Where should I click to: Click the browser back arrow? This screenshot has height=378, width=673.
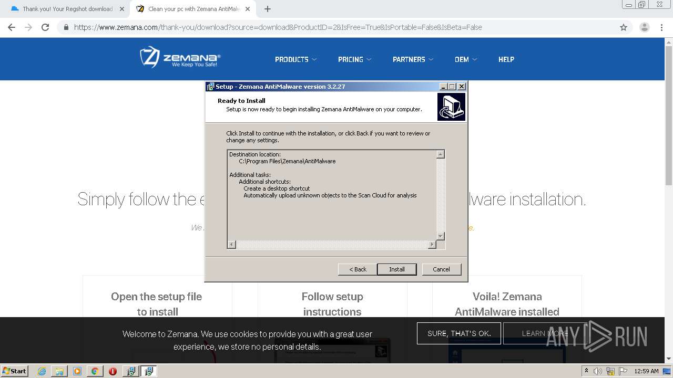tap(12, 27)
